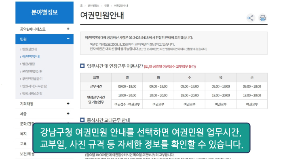This screenshot has width=283, height=159.
Task: Select 여권민원안내 in the sidebar
Action: [31, 56]
